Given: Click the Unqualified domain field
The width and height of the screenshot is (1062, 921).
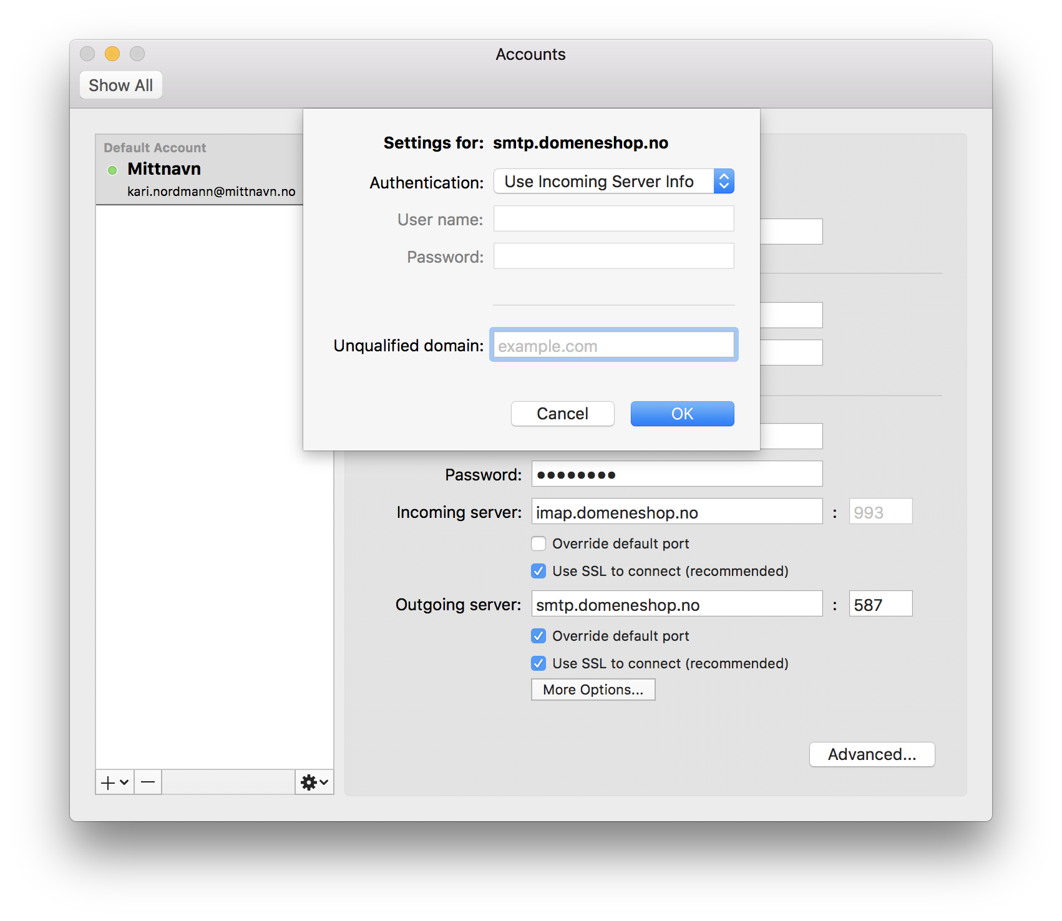Looking at the screenshot, I should click(614, 345).
